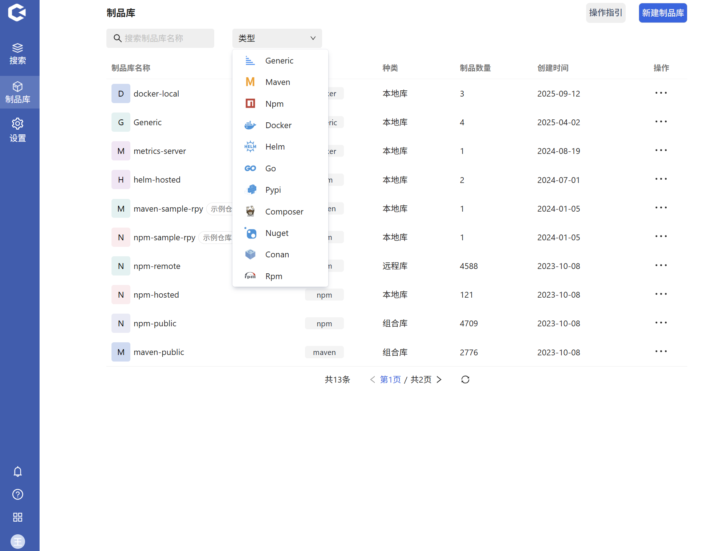The height and width of the screenshot is (551, 707).
Task: Click the refresh list icon
Action: pos(465,379)
